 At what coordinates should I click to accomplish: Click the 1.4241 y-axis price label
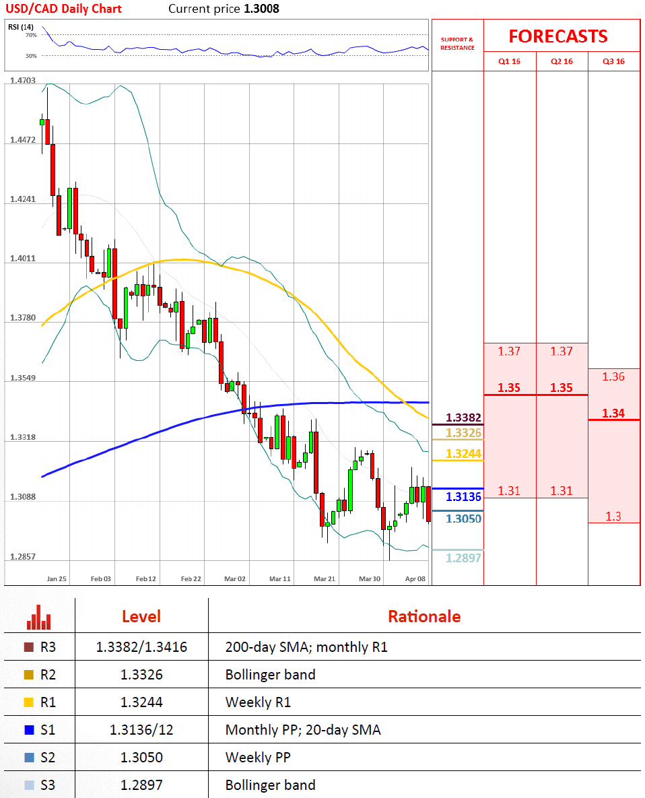pos(23,199)
